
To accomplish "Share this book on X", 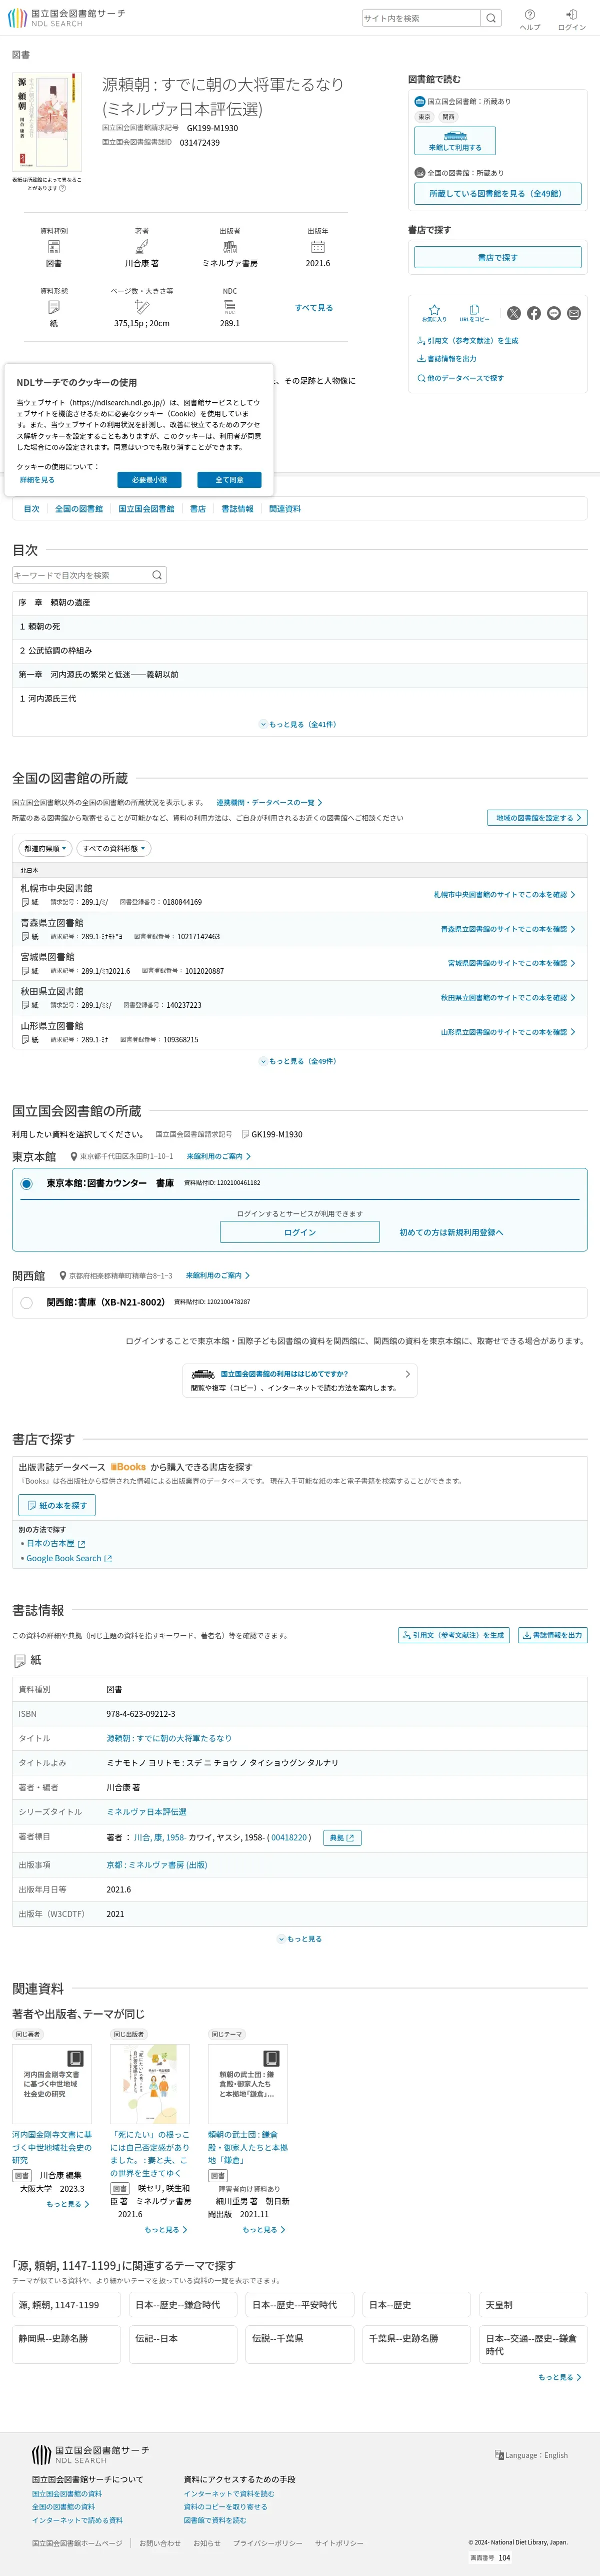I will (514, 313).
